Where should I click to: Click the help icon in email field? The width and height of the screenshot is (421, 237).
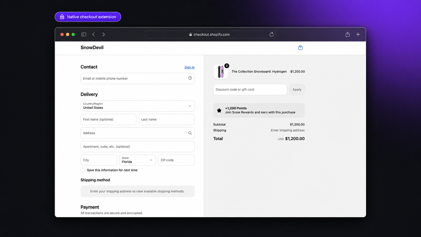190,78
